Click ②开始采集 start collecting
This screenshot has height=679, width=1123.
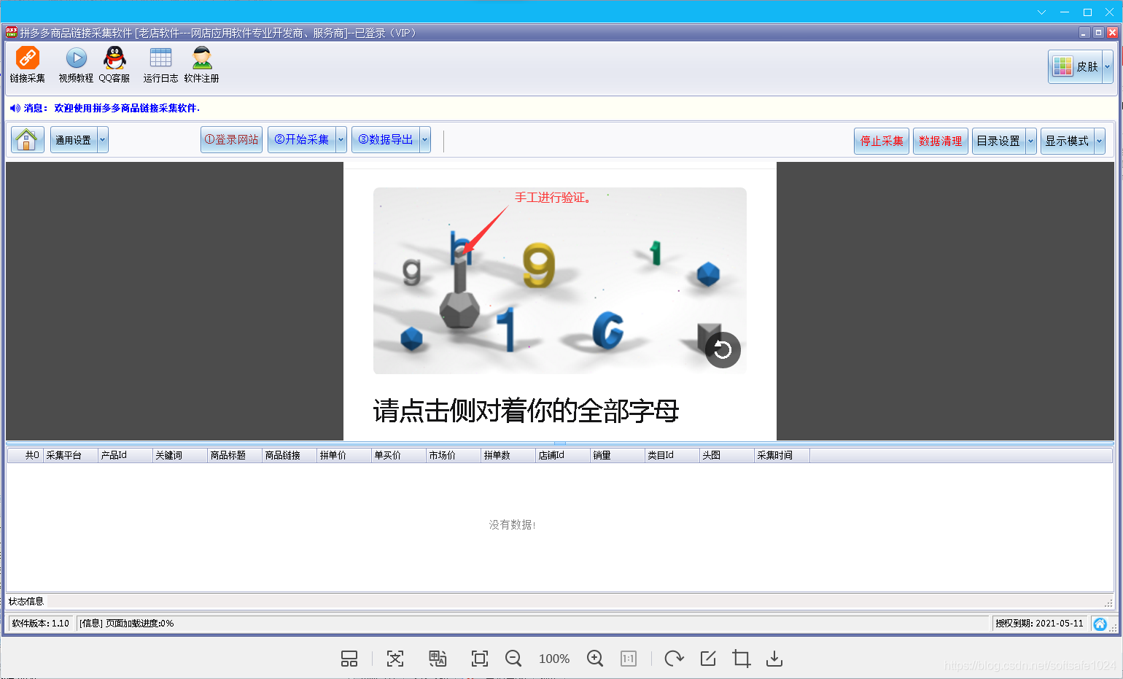(301, 139)
